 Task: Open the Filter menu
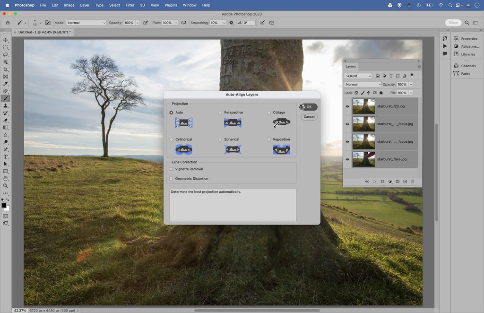(x=130, y=5)
